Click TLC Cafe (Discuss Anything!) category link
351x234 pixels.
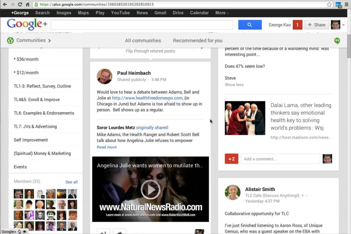pos(272,196)
